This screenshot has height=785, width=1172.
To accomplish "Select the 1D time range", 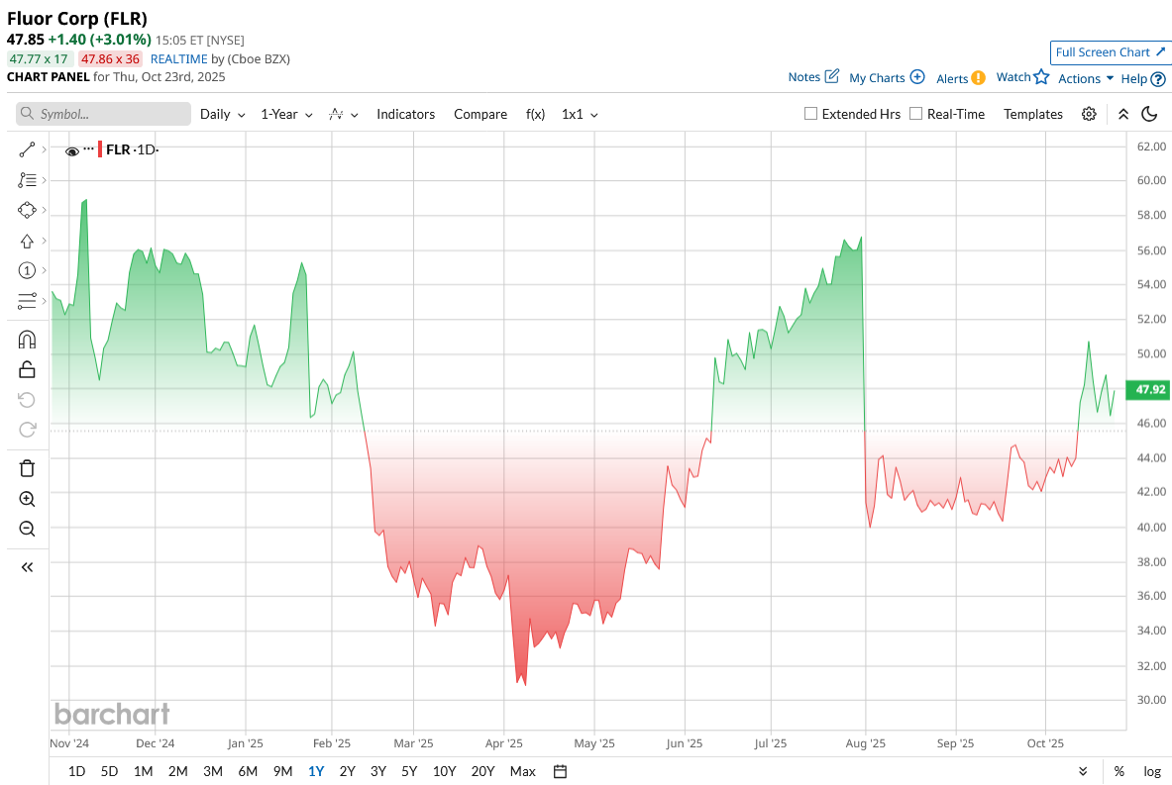I will (77, 771).
